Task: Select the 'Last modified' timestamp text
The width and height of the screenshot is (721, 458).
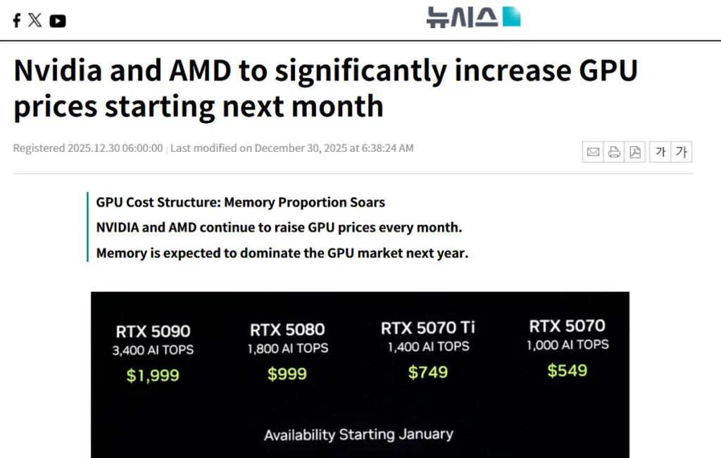Action: (290, 148)
